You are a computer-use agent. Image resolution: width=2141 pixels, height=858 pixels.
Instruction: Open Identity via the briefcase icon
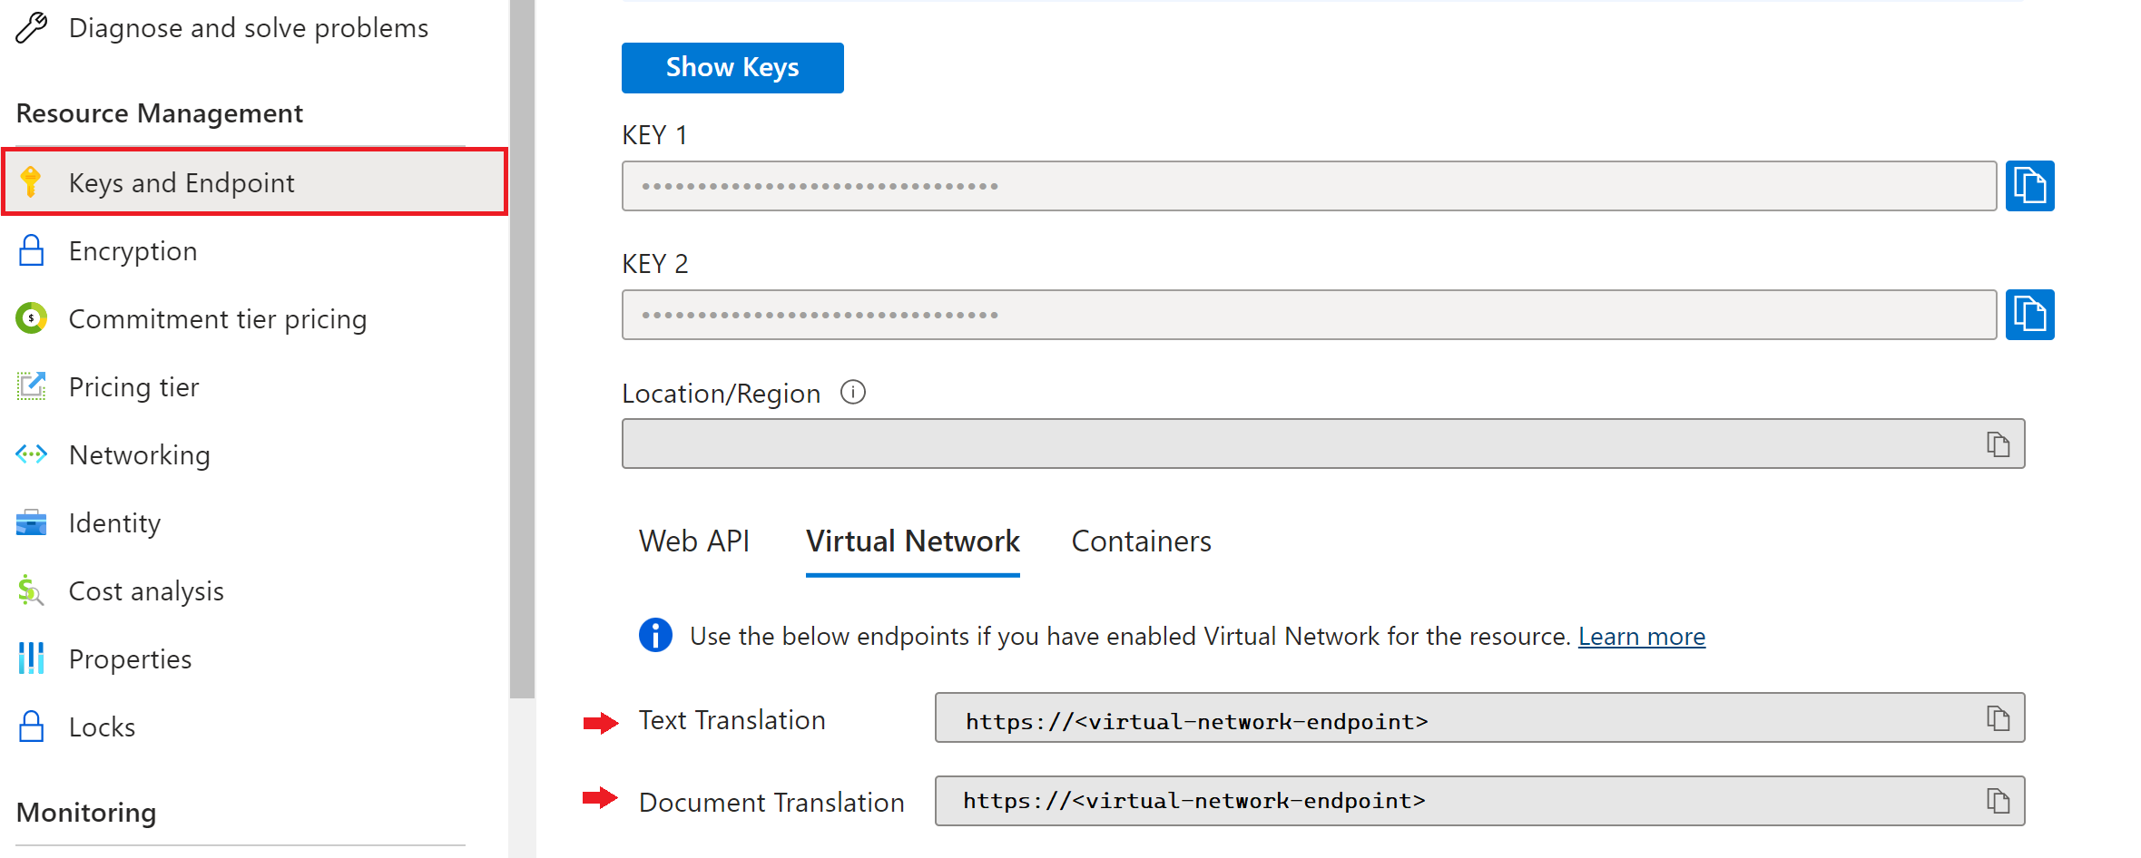pos(32,522)
